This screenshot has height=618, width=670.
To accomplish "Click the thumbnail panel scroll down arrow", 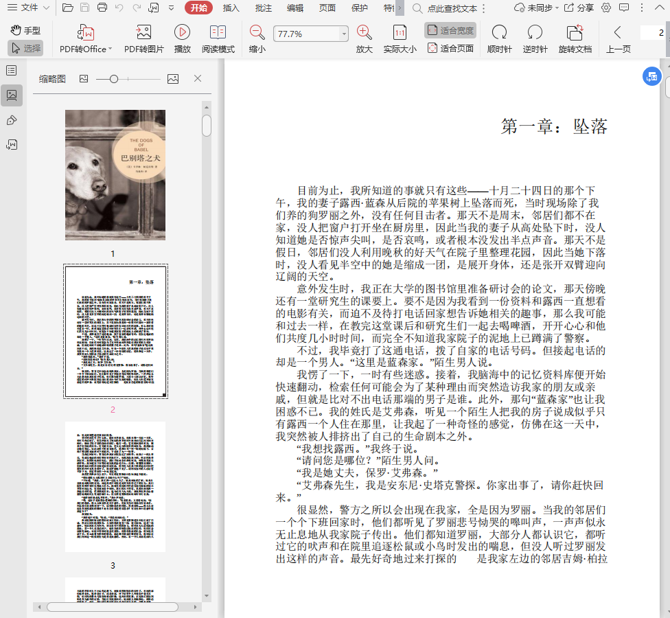I will coord(207,595).
